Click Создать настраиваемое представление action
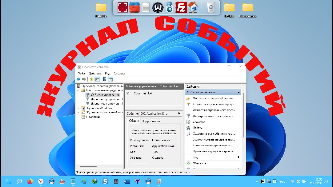This screenshot has width=333, height=187. click(x=214, y=104)
